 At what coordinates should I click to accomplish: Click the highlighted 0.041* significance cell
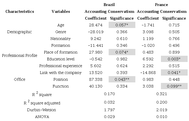pyautogui.click(x=174, y=73)
